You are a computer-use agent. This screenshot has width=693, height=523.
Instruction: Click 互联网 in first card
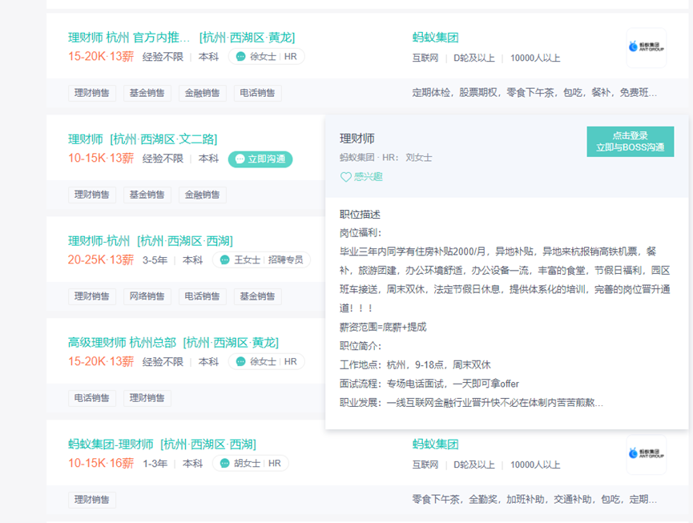425,58
